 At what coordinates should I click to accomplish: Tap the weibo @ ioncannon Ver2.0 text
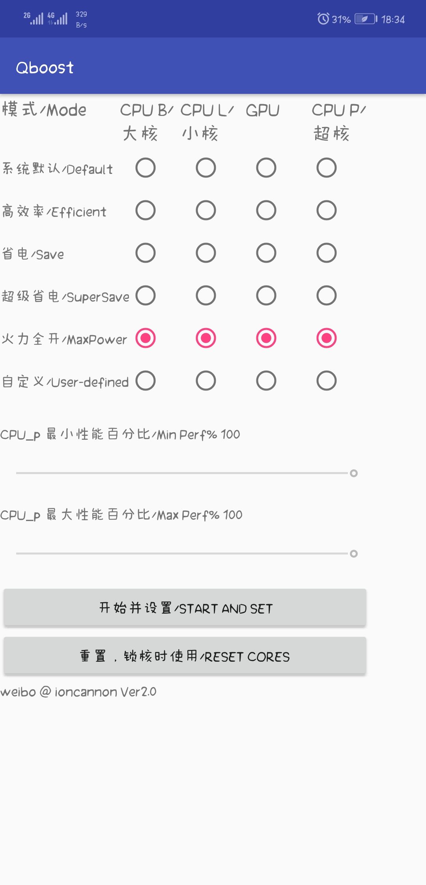click(x=78, y=692)
